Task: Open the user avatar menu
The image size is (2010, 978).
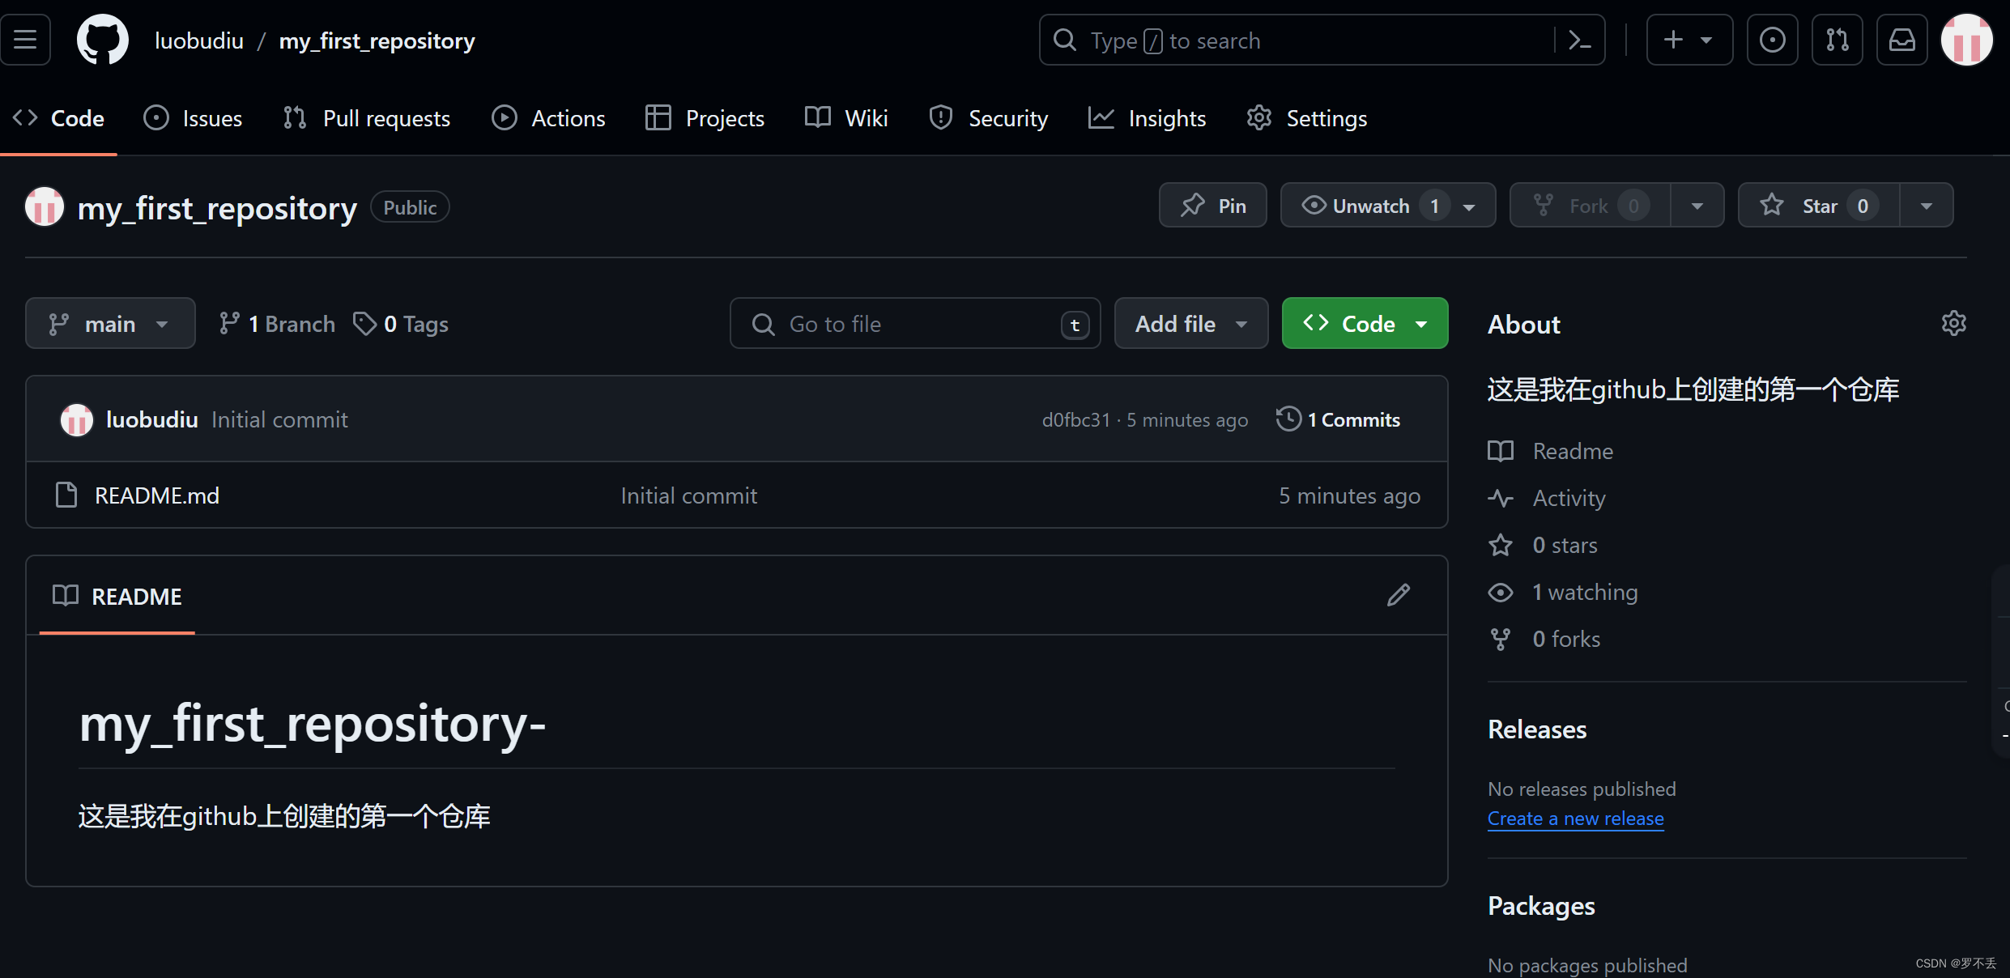Action: click(x=1967, y=40)
